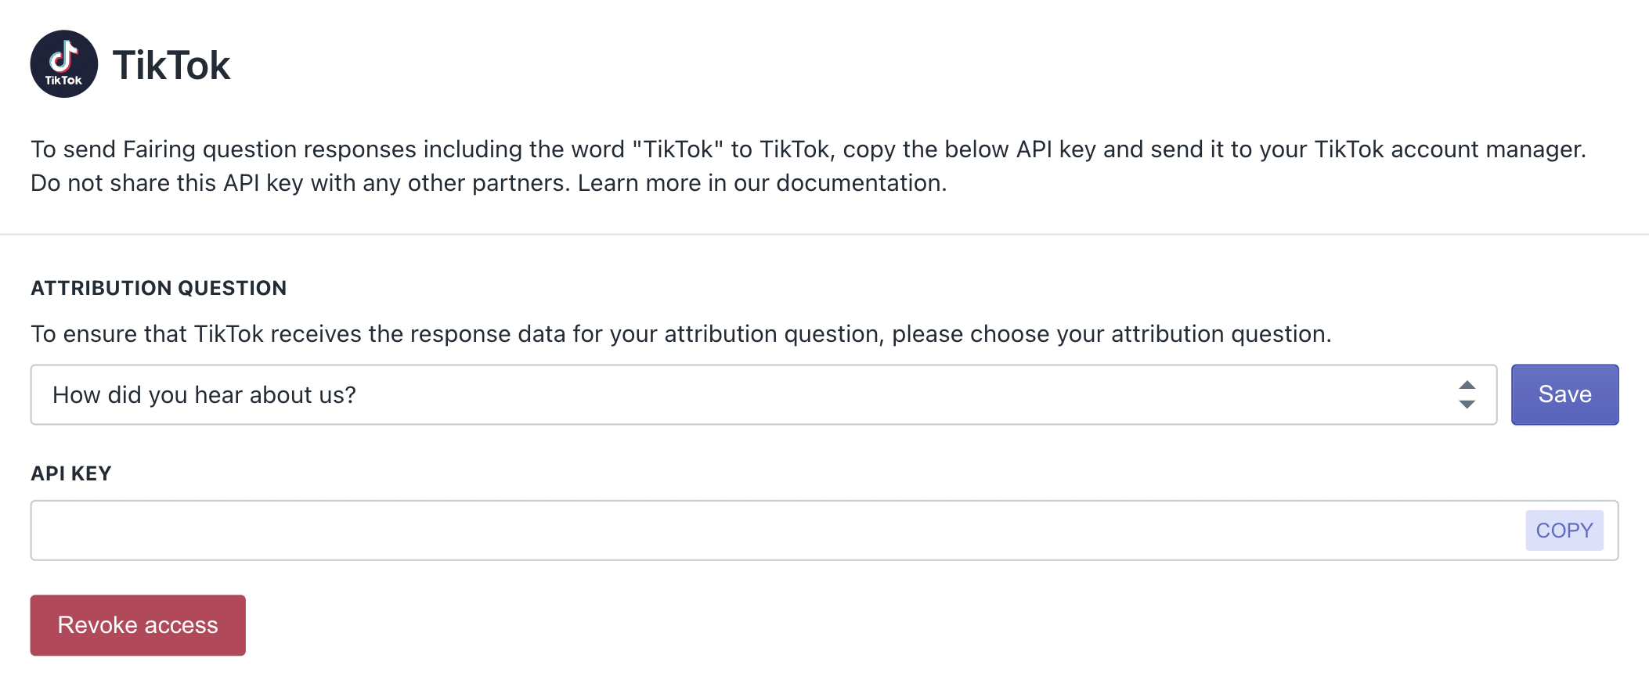Click the ATTRIBUTION QUESTION section heading
This screenshot has height=687, width=1649.
(158, 288)
